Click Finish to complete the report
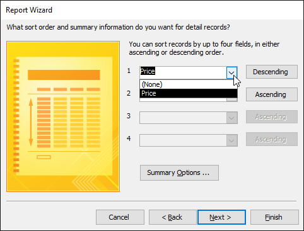The width and height of the screenshot is (304, 231). (x=274, y=217)
